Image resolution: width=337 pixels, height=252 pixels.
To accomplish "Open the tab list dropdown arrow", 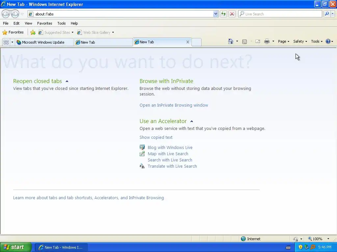I will pyautogui.click(x=12, y=42).
